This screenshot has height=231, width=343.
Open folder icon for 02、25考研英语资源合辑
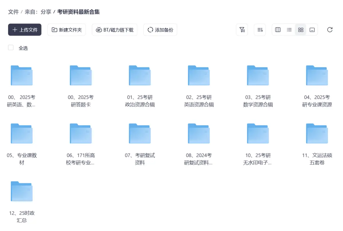199,75
